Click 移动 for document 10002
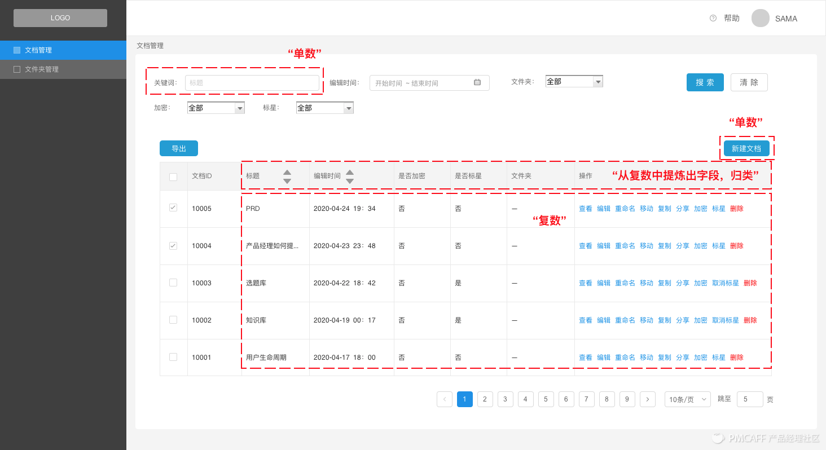The width and height of the screenshot is (826, 450). coord(647,320)
